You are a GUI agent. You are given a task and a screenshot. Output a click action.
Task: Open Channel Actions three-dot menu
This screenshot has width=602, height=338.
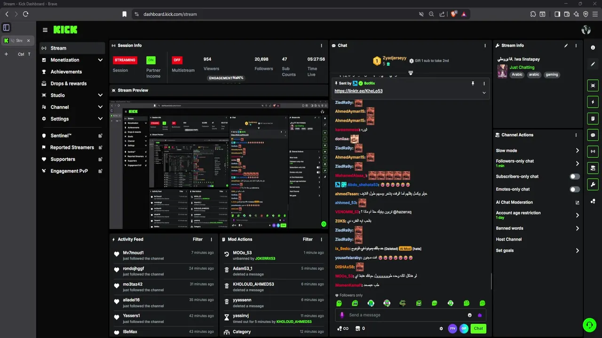coord(576,135)
